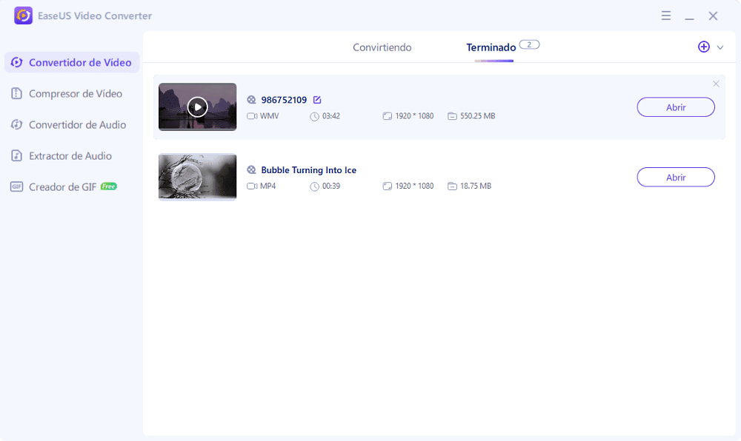
Task: Close the EaseUS Video Converter window
Action: pyautogui.click(x=713, y=16)
